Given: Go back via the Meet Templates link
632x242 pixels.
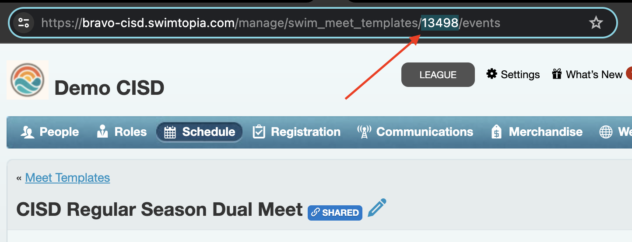Looking at the screenshot, I should tap(67, 178).
